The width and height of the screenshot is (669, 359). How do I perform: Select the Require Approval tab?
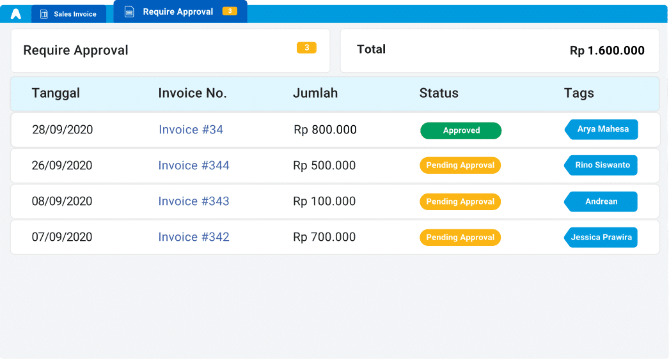click(x=178, y=11)
